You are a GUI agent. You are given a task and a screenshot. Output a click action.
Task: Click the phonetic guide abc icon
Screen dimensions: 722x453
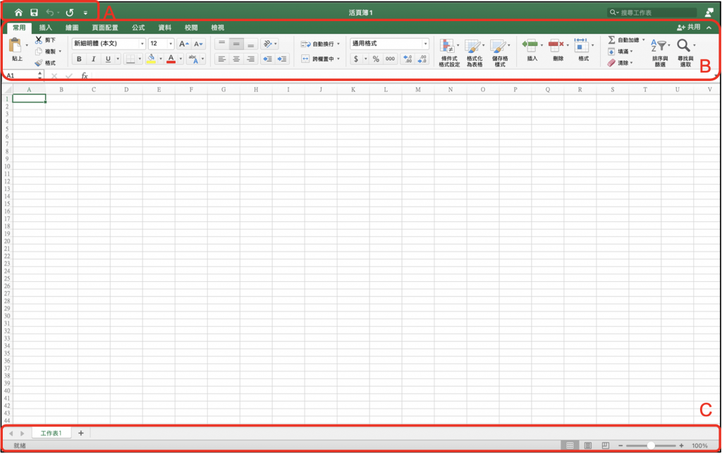(x=193, y=59)
